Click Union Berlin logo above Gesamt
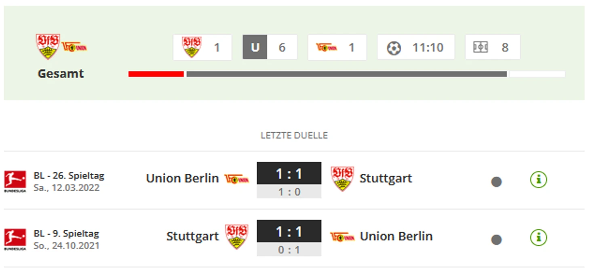Viewport: 590px width, 271px height. [74, 47]
